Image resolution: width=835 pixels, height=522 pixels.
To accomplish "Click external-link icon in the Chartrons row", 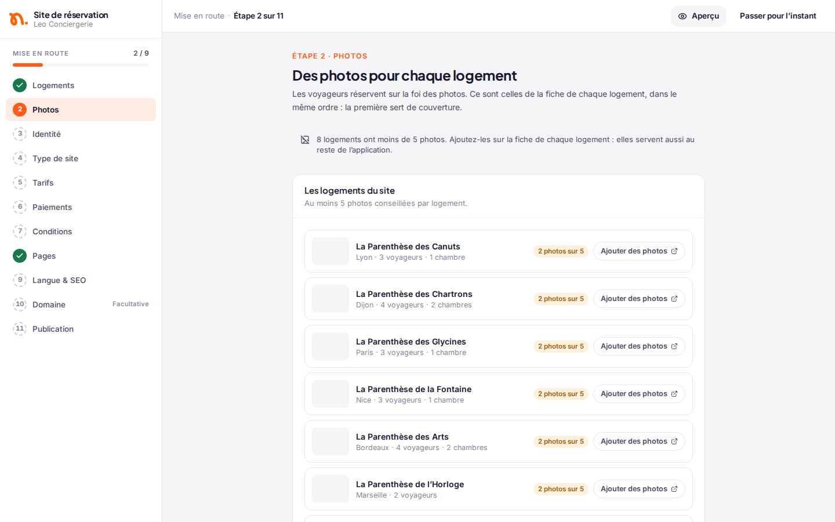I will [674, 299].
